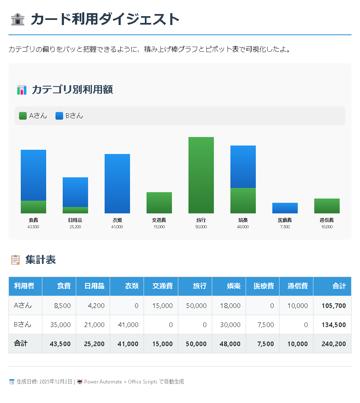
Task: Click the green 交通費 bar
Action: tap(159, 203)
